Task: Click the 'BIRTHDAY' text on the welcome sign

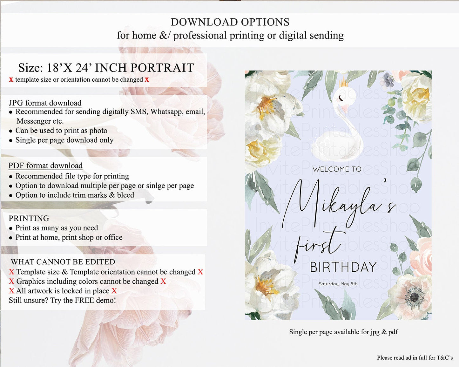Action: coord(343,267)
